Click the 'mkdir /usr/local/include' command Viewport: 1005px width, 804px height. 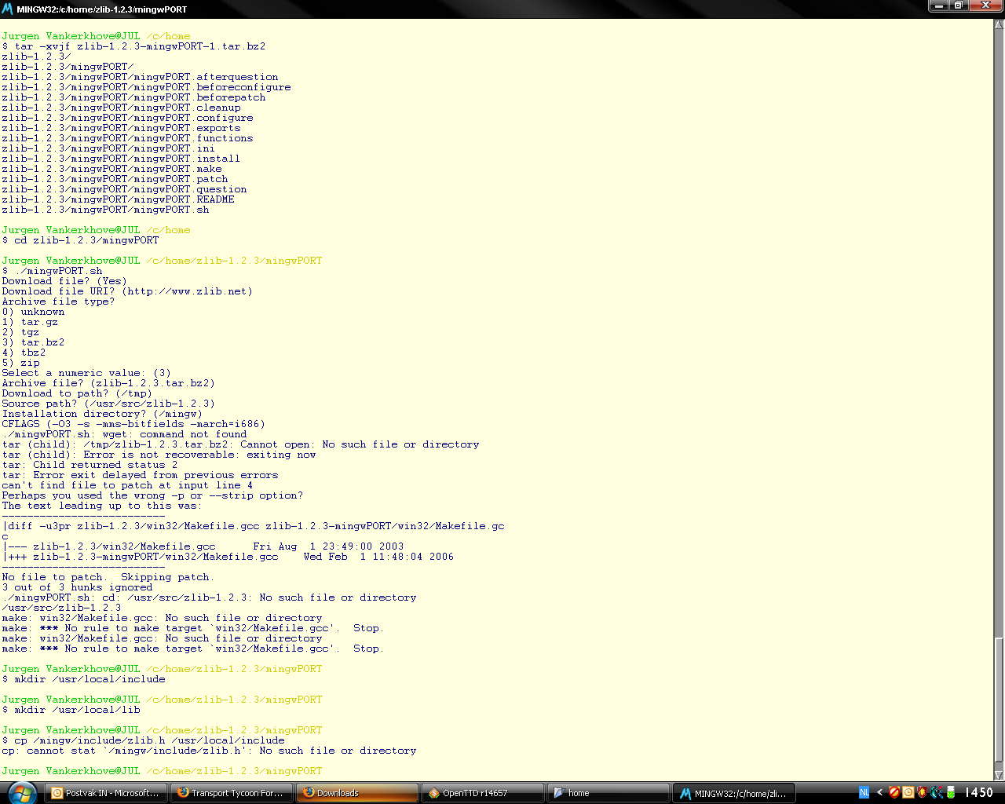(83, 679)
